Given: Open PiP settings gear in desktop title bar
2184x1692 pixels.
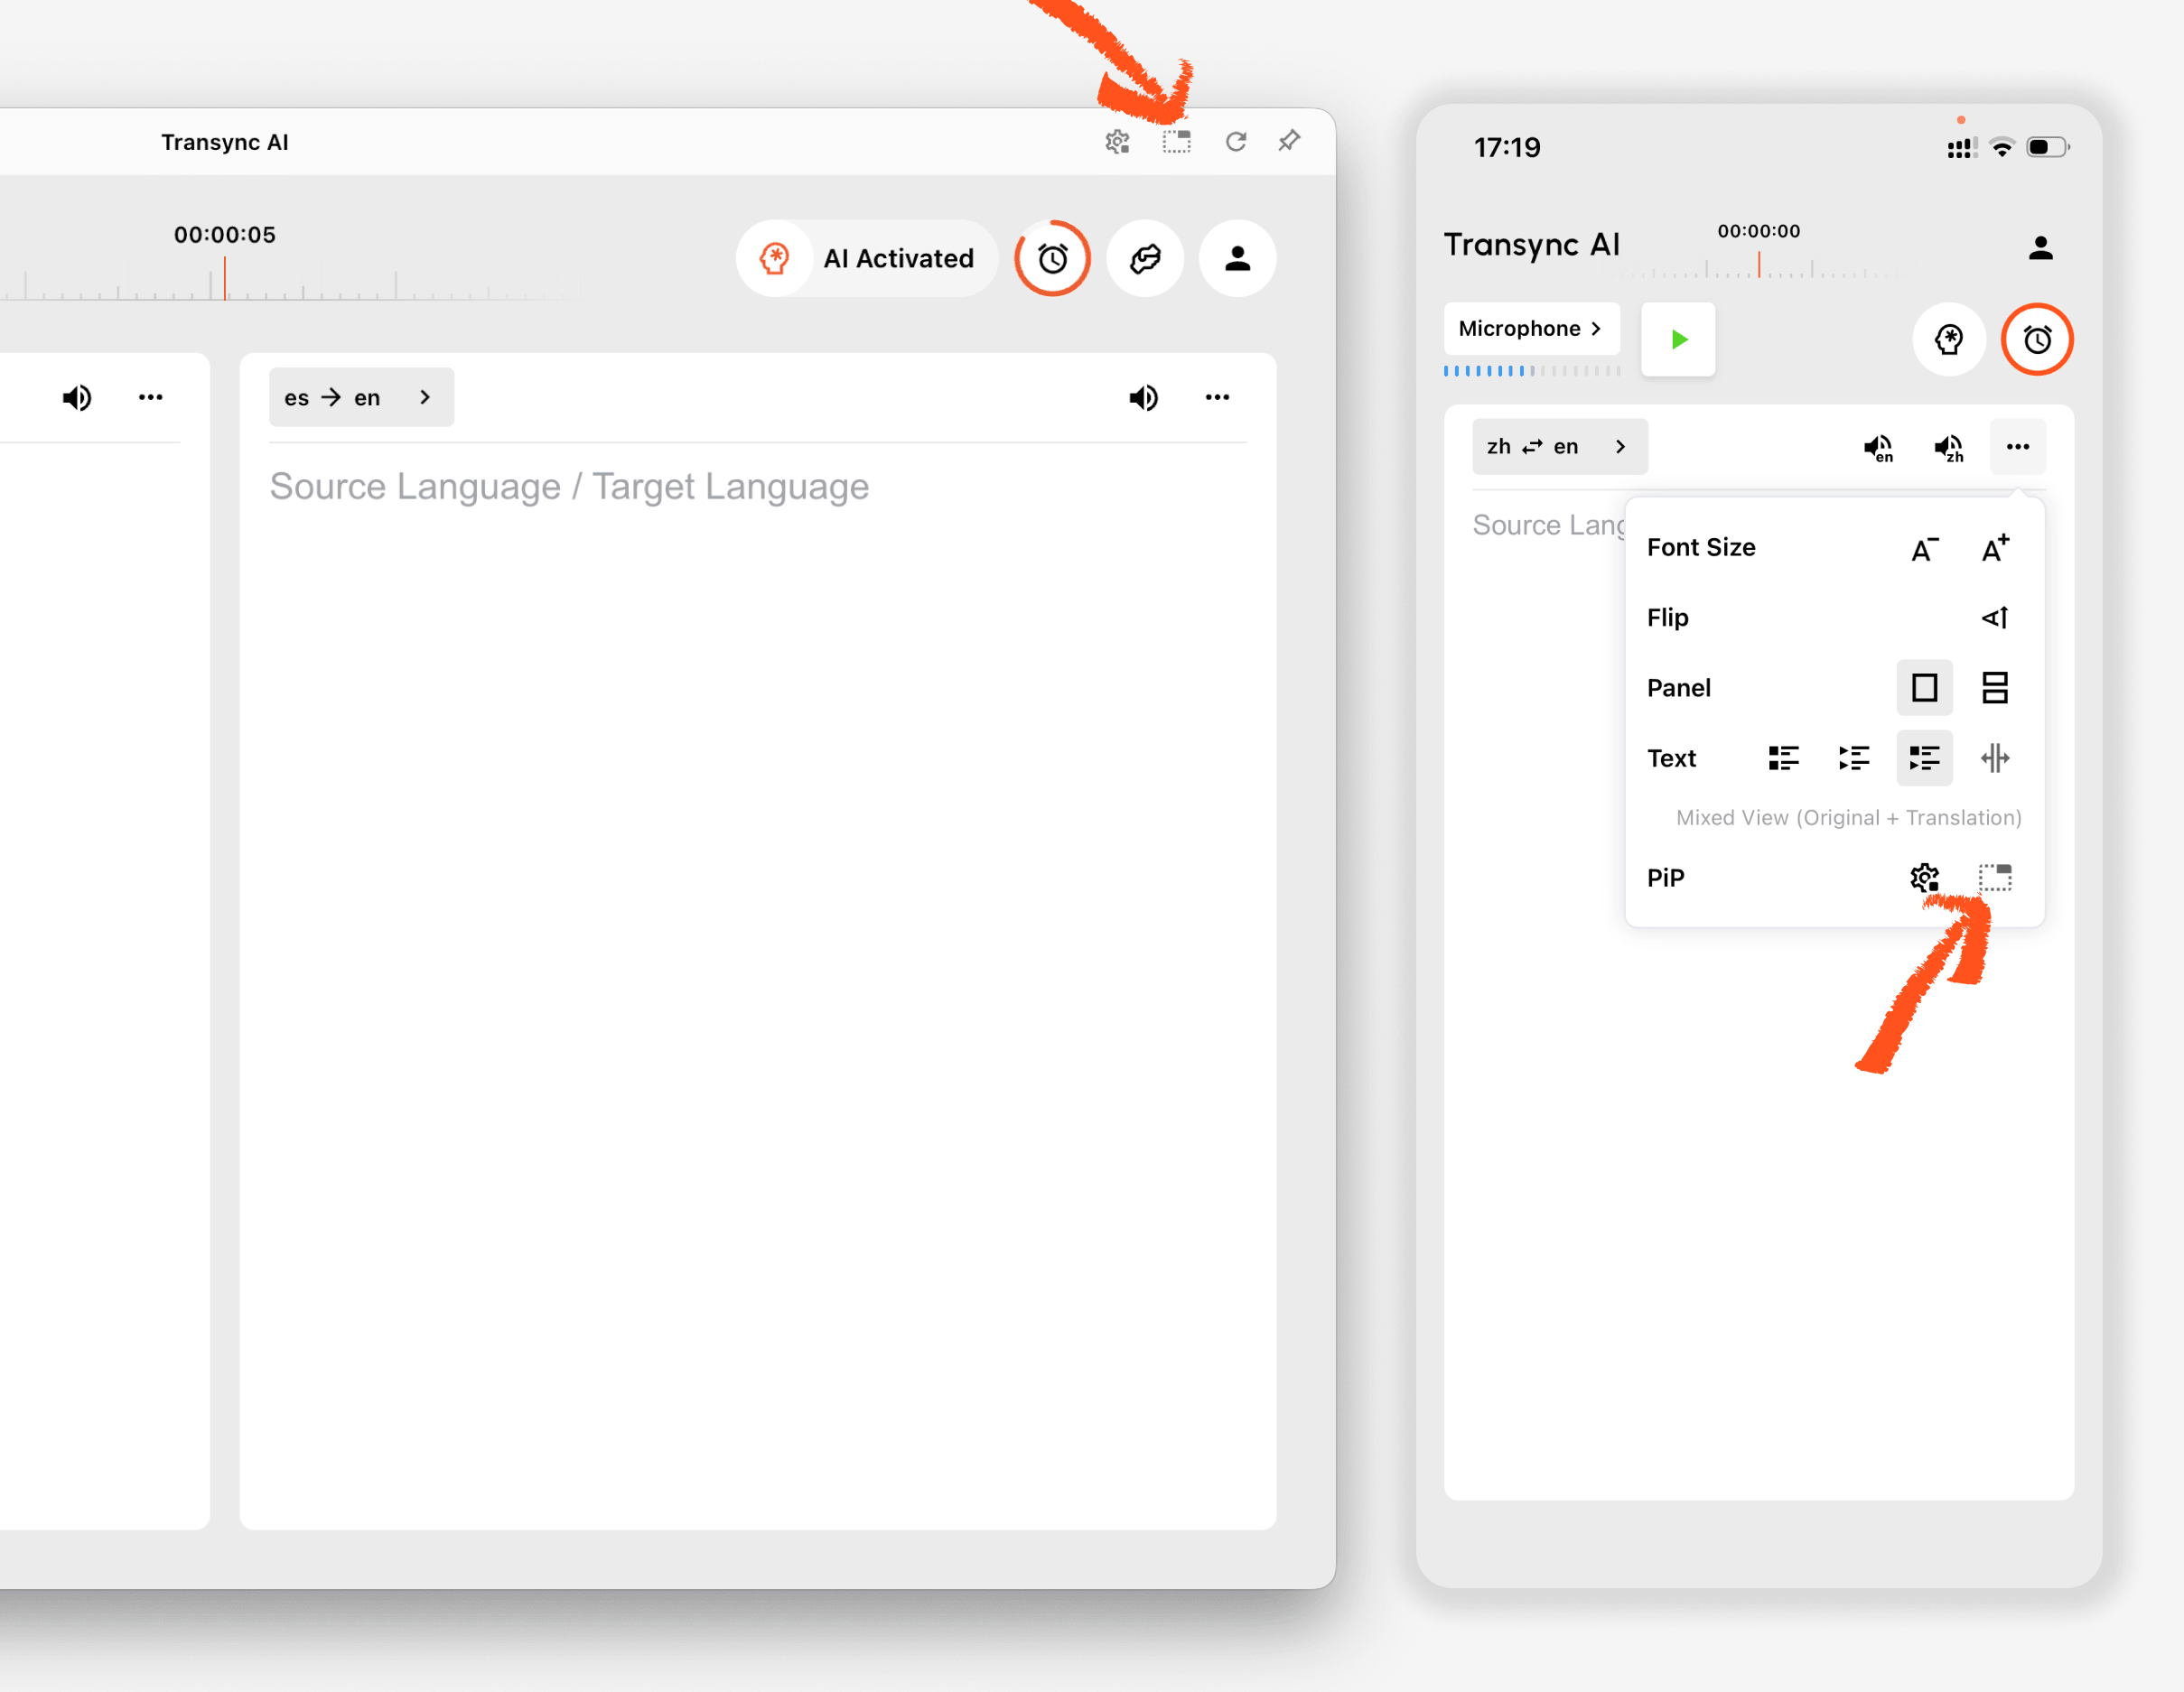Looking at the screenshot, I should (1117, 142).
